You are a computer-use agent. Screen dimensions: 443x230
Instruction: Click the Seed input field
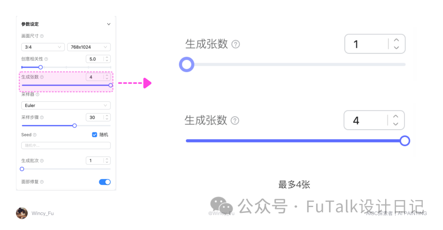66,146
